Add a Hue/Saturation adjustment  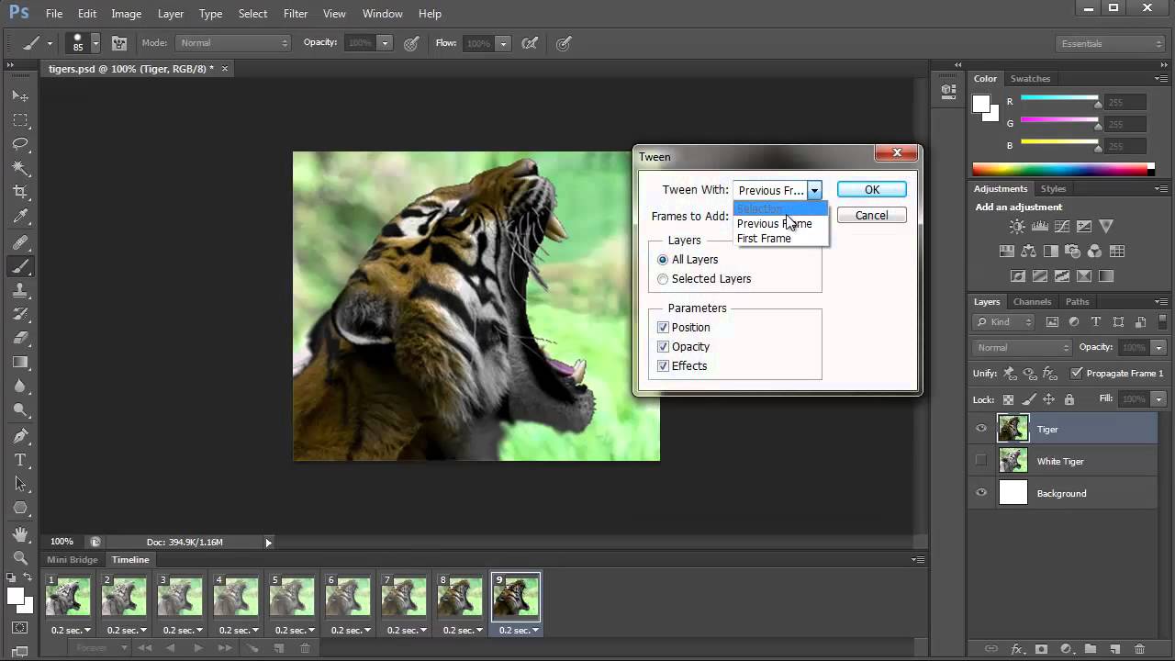click(1007, 250)
